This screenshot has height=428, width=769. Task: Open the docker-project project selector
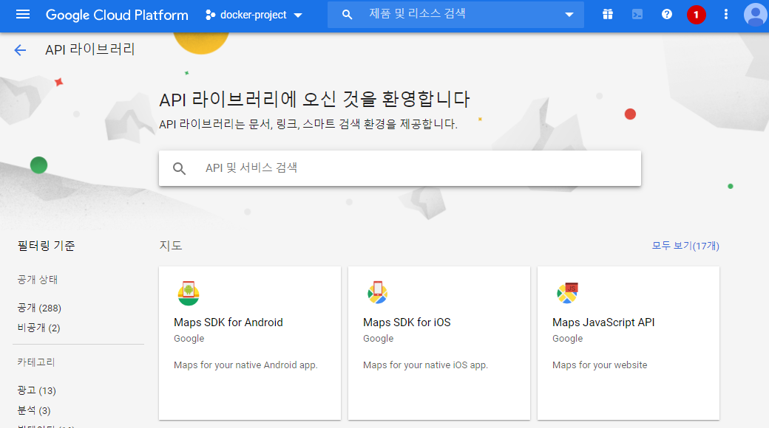point(254,15)
